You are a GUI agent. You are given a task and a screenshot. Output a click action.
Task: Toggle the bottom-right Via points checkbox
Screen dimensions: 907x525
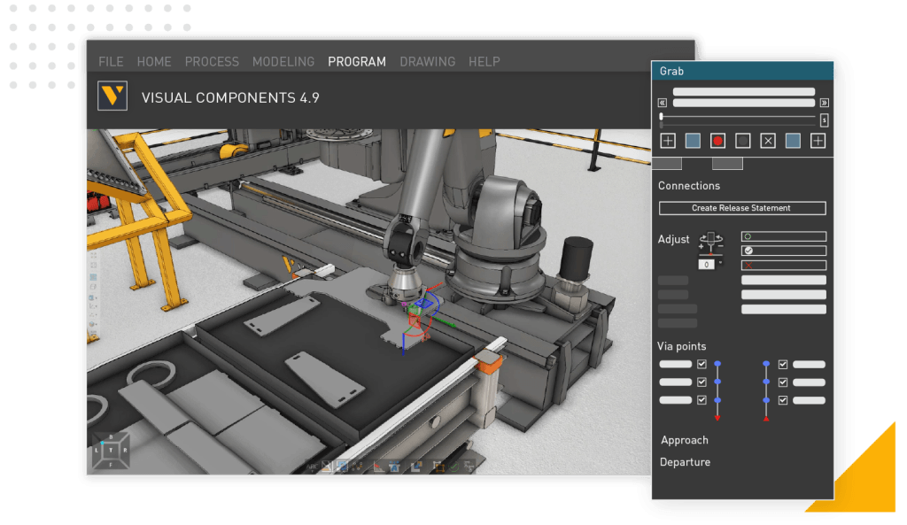[783, 400]
